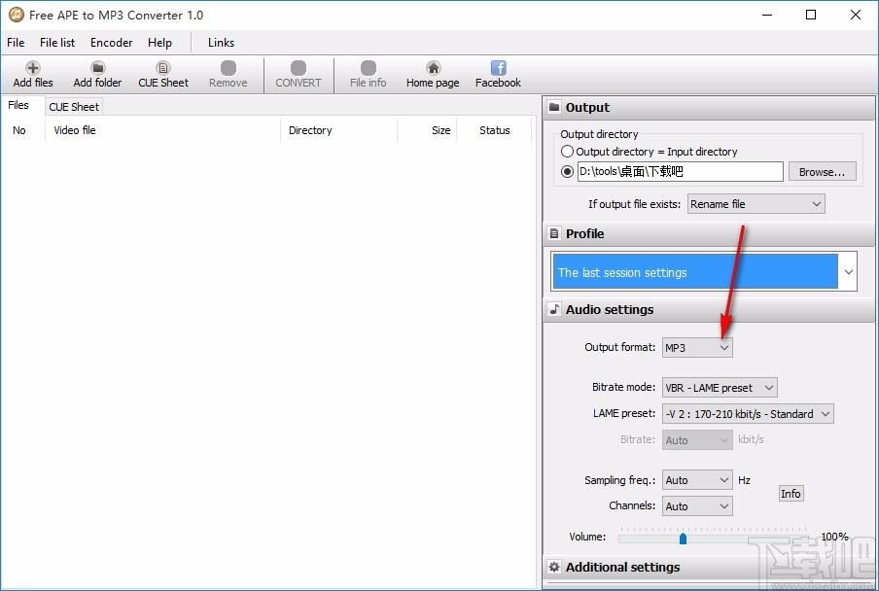
Task: Open the Sampling freq. dropdown
Action: tap(697, 479)
